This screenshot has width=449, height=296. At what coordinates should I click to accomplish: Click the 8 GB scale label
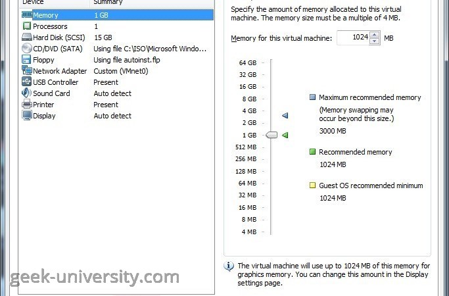coord(249,99)
